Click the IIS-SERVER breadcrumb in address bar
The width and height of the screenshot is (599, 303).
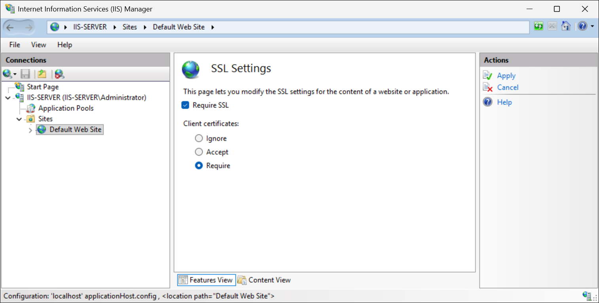(x=90, y=27)
